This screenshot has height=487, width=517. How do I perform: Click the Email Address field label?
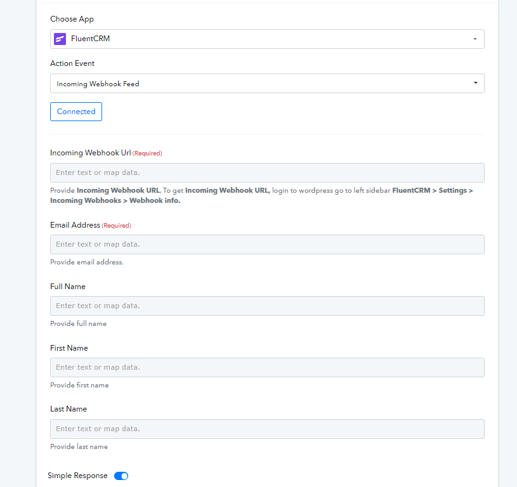coord(75,225)
